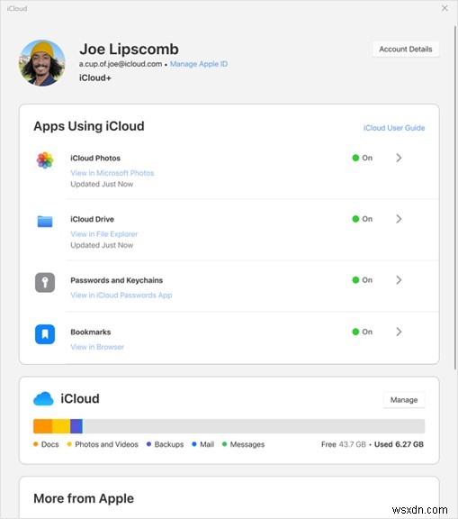
Task: Click the Bookmarks blue icon
Action: (45, 334)
